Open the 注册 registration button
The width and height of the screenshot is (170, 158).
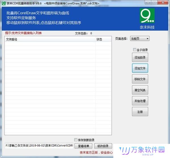[140, 112]
